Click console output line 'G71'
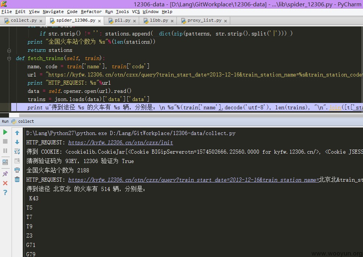The image size is (363, 257). [x=31, y=245]
